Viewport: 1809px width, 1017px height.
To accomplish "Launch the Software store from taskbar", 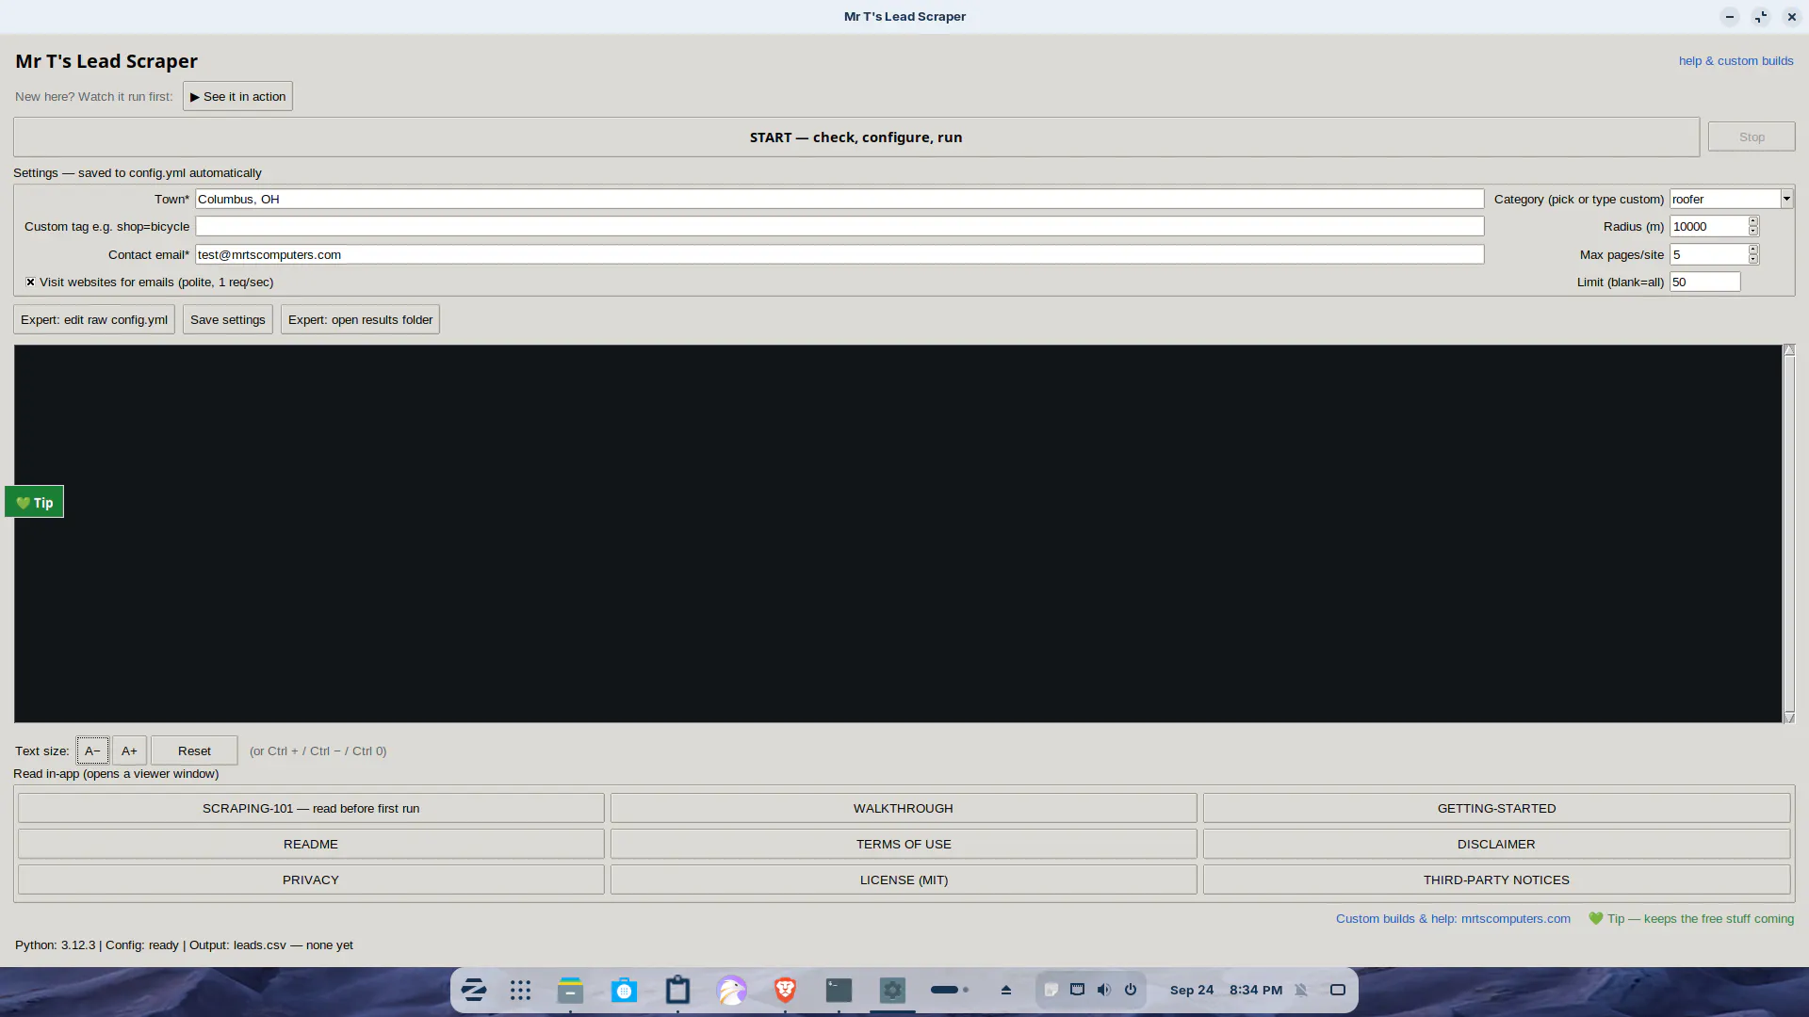I will coord(624,990).
